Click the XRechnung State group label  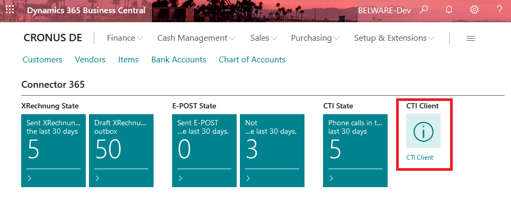(x=50, y=106)
